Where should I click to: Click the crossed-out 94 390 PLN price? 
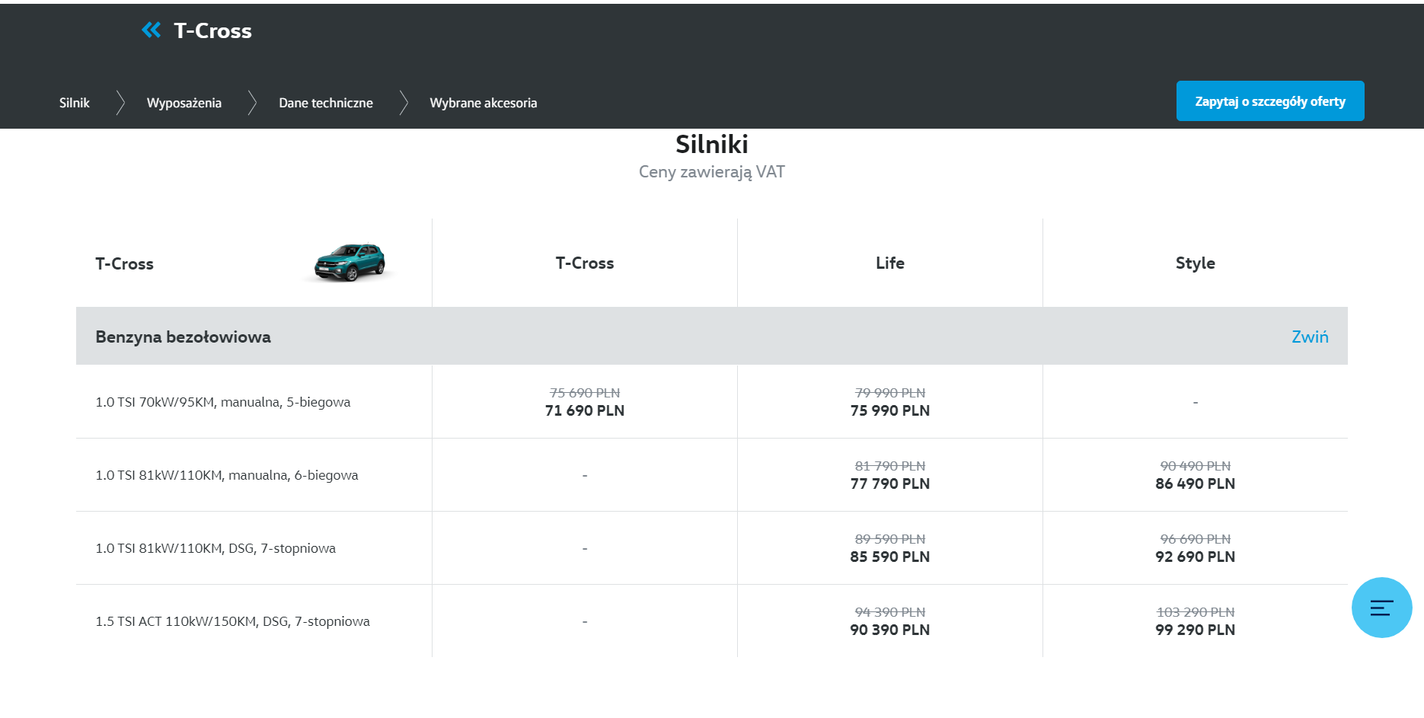tap(890, 612)
